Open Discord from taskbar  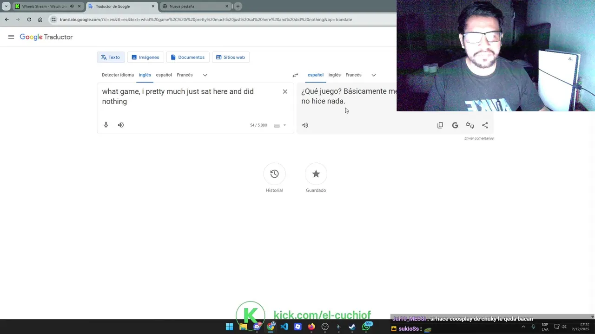[257, 327]
